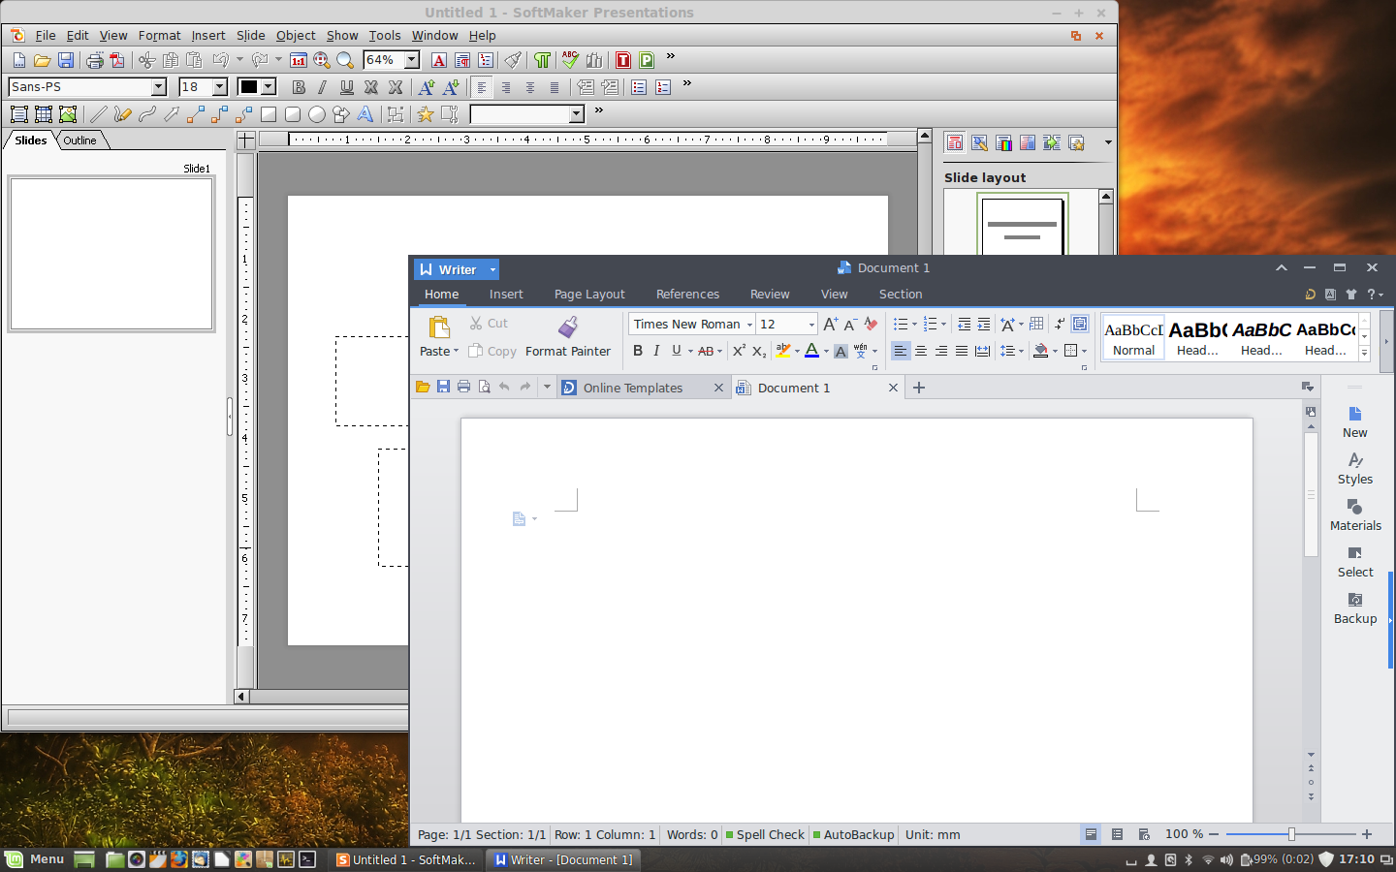Toggle justify alignment in Writer ribbon

point(962,351)
